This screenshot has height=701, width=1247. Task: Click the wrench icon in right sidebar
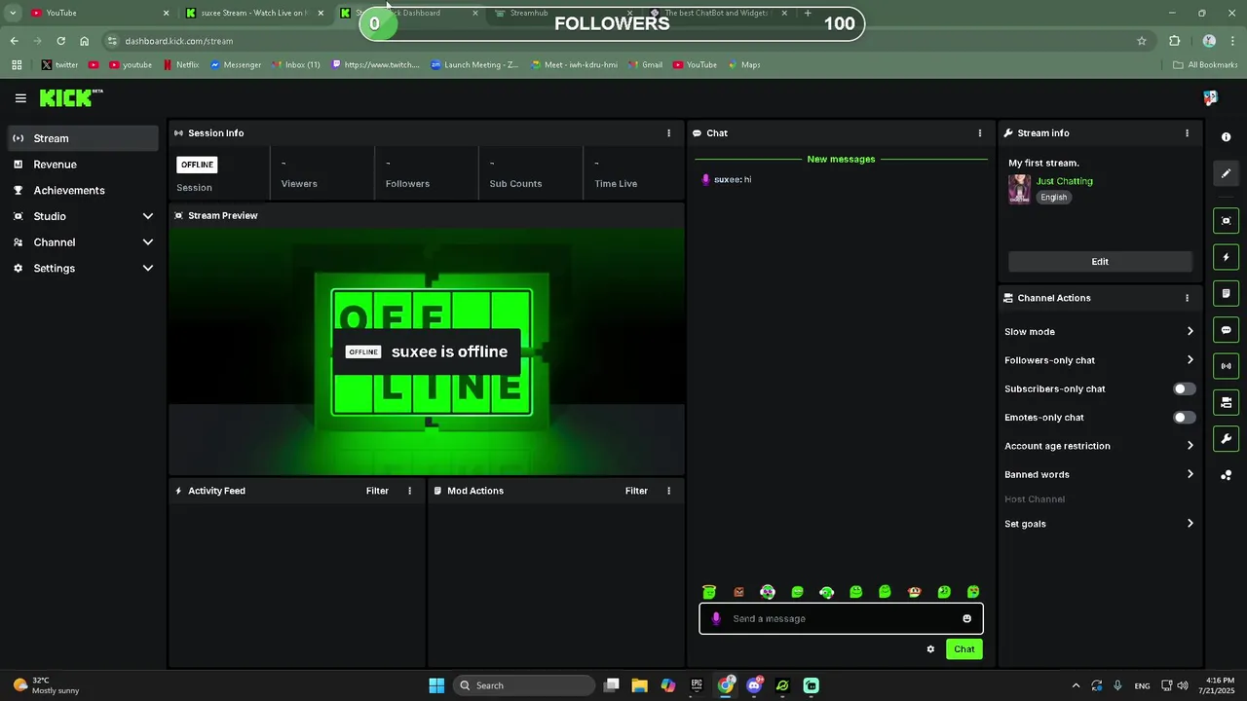1226,439
